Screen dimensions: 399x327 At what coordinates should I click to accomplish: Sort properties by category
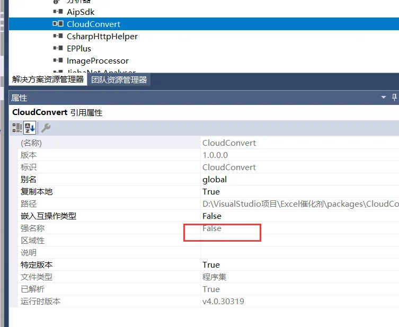tap(17, 128)
